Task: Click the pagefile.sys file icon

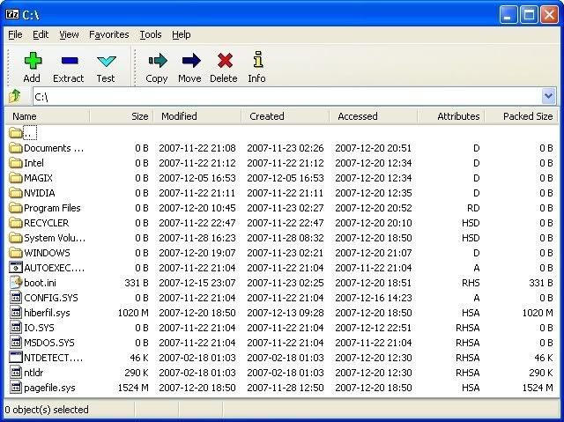Action: click(x=16, y=388)
